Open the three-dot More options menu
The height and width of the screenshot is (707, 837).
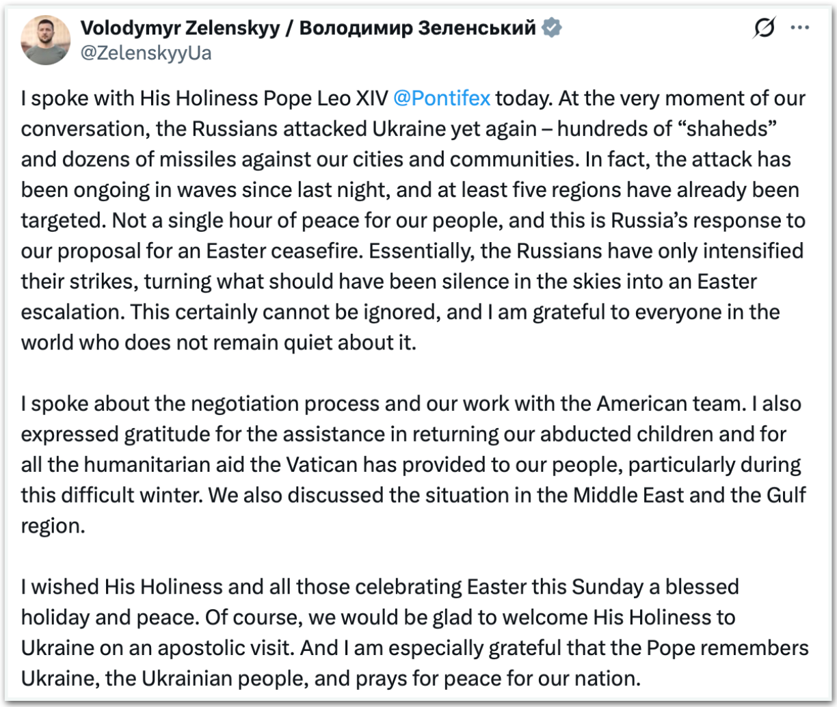pyautogui.click(x=800, y=28)
